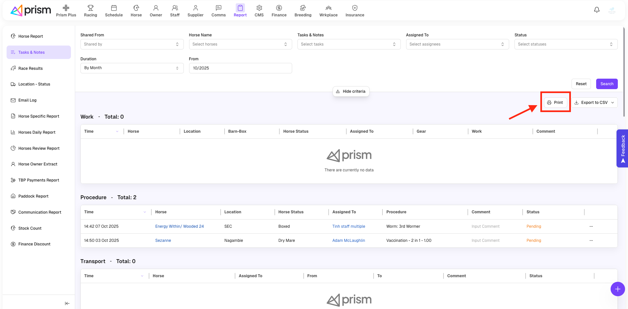Open the Duration By Month dropdown
The image size is (628, 309).
(x=132, y=68)
